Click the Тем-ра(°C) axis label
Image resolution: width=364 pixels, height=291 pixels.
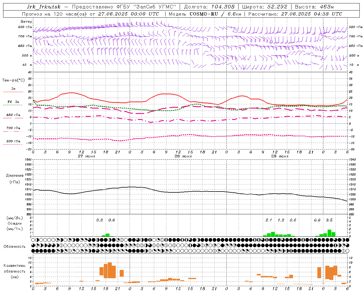pos(13,80)
